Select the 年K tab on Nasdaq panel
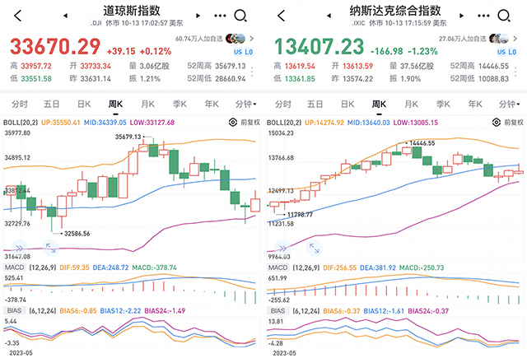Image resolution: width=527 pixels, height=358 pixels. [x=475, y=105]
